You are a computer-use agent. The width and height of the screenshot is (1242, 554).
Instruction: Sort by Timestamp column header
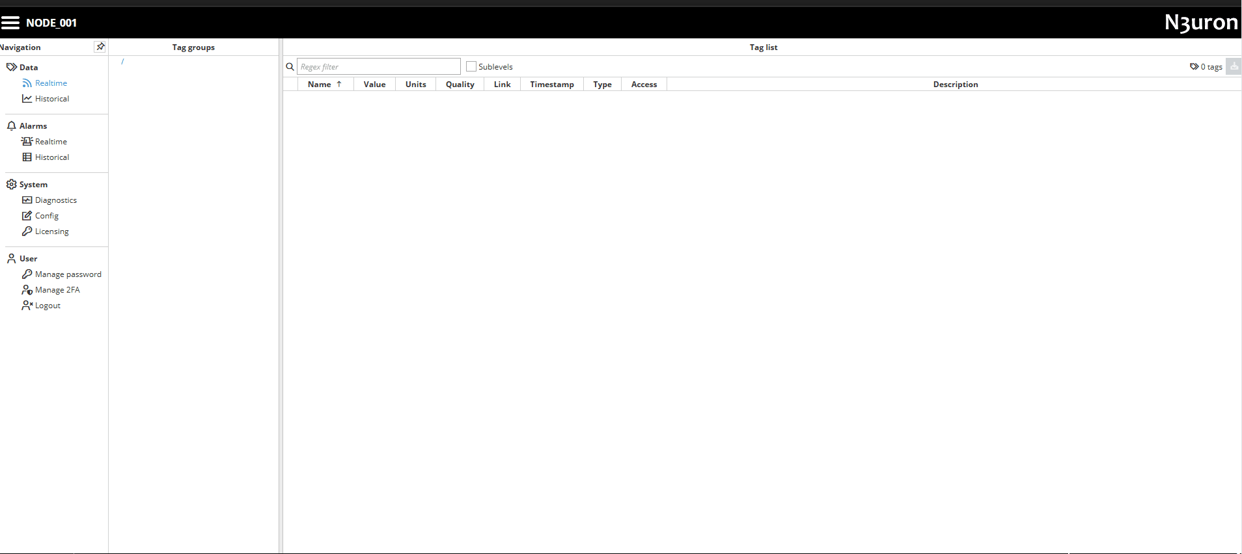point(551,85)
